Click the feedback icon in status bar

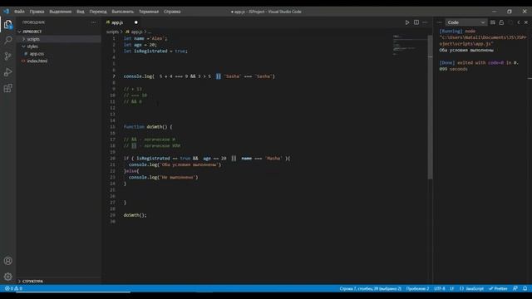tap(515, 288)
